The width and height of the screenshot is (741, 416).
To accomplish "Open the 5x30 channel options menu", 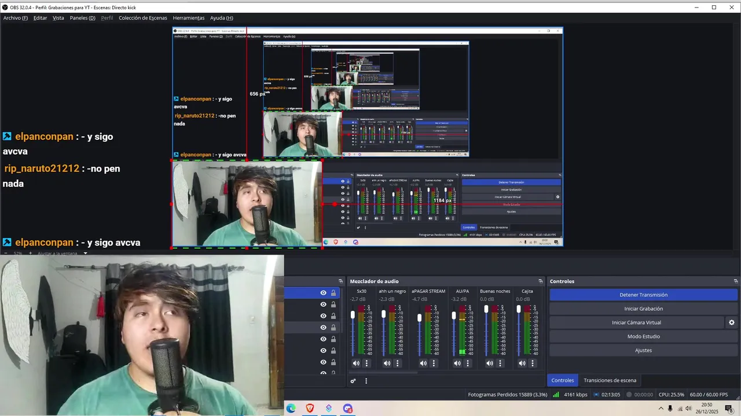I will (x=366, y=363).
